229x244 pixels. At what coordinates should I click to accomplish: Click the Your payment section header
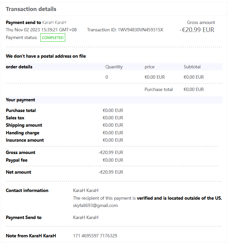[x=20, y=100]
